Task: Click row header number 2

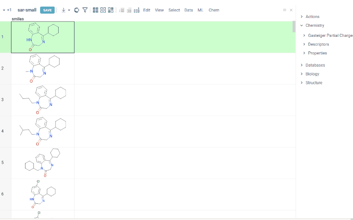Action: 5,69
